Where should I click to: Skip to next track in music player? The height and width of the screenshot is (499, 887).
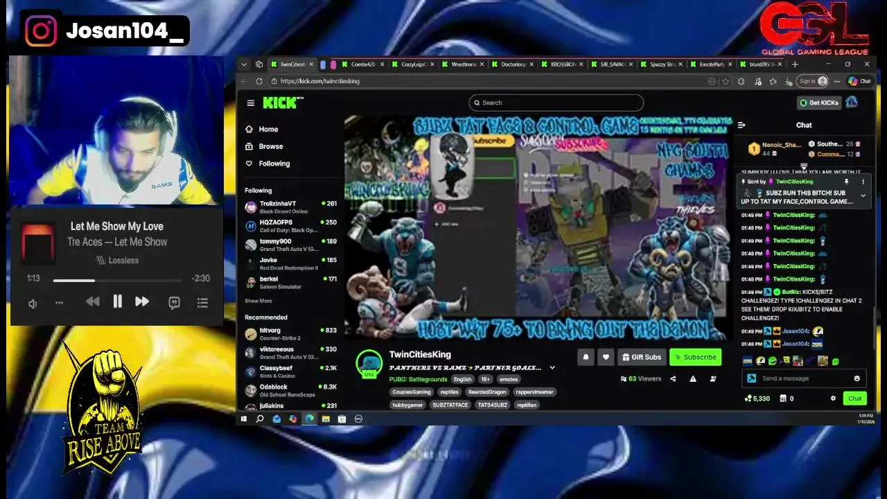coord(141,301)
